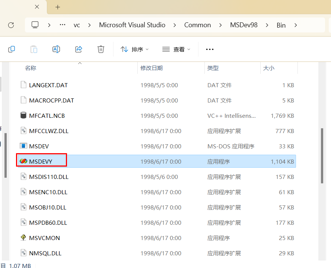
Task: Go to Microsoft Visual Studio breadcrumb
Action: [x=132, y=25]
